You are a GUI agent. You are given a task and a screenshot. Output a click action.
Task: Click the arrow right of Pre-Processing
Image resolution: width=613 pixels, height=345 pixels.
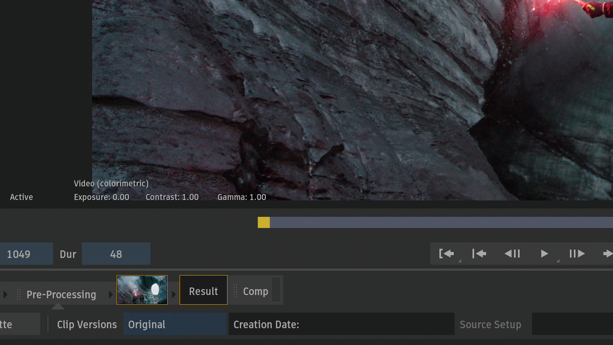pyautogui.click(x=111, y=295)
